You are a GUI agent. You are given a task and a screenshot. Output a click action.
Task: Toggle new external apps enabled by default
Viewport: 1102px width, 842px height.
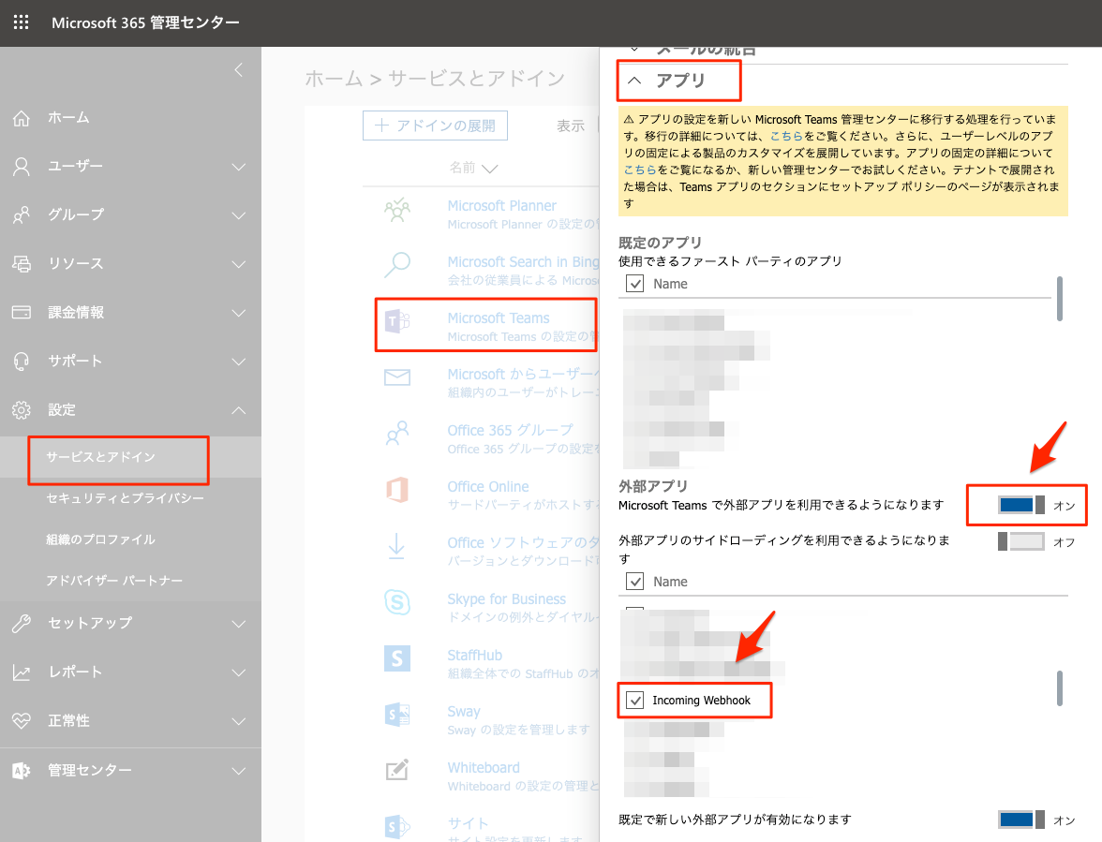(1020, 820)
